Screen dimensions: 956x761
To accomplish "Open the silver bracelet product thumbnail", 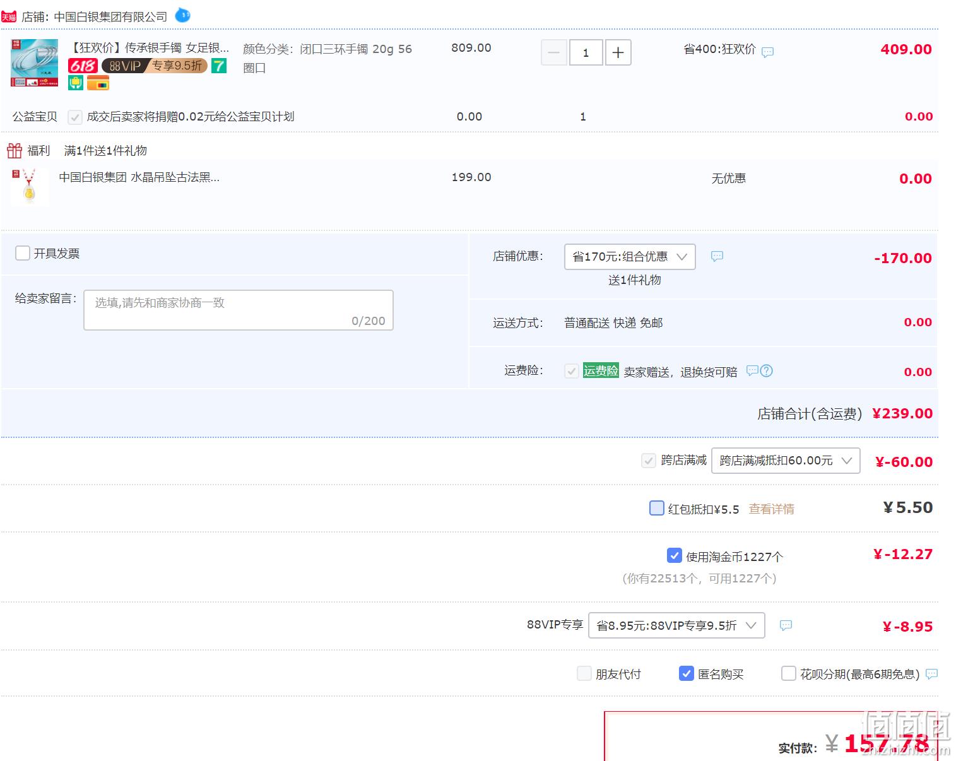I will coord(34,62).
